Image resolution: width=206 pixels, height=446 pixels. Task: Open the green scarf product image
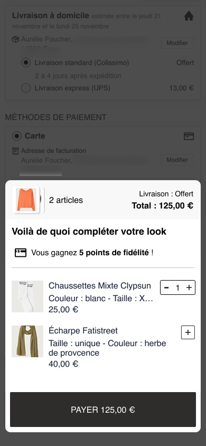coord(27,341)
